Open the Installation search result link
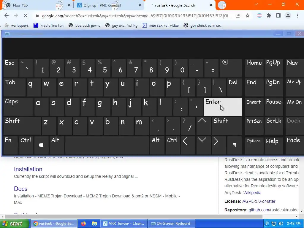This screenshot has width=304, height=228. (x=28, y=169)
